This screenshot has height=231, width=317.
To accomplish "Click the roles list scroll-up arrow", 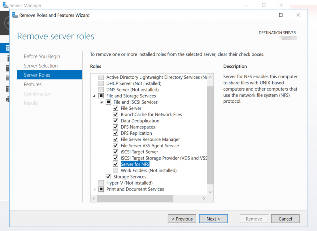I will tap(210, 77).
